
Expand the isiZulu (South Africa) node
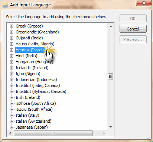pos(12,109)
